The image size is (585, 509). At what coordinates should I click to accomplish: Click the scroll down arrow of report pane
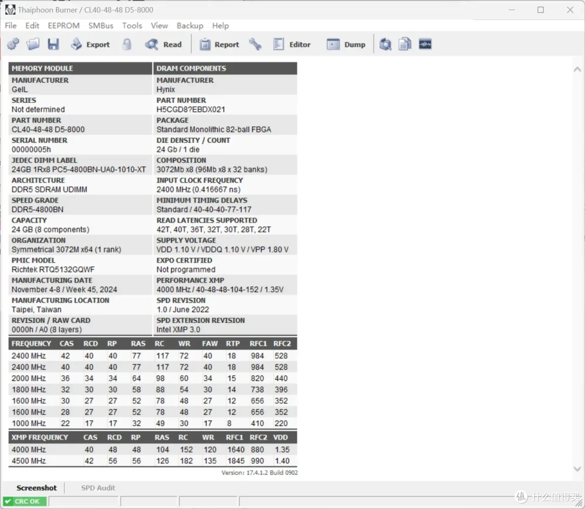pyautogui.click(x=577, y=469)
